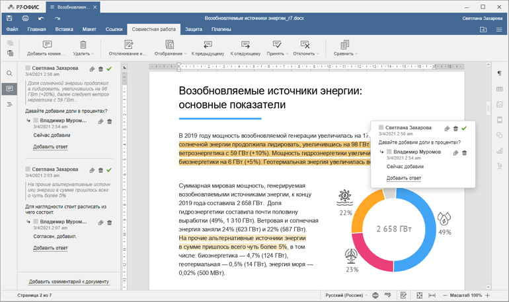Screen dimensions: 509x302
Task: Go to the previous change (К предыдущему)
Action: coord(207,45)
